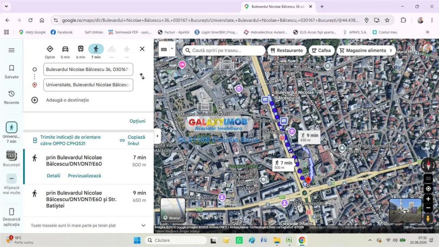The height and width of the screenshot is (247, 439).
Task: Open Salvate saved places
Action: tap(11, 72)
